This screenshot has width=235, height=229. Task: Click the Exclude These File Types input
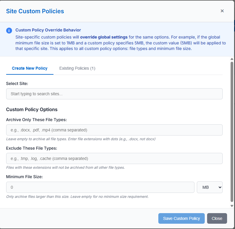pyautogui.click(x=114, y=158)
